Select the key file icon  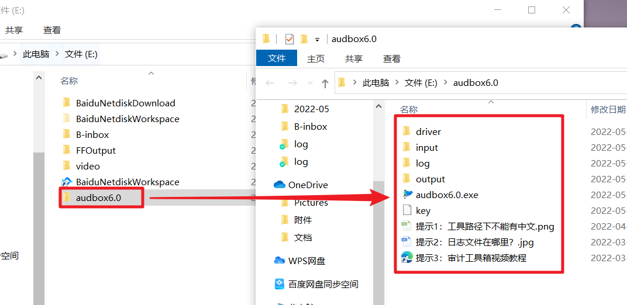coord(406,210)
